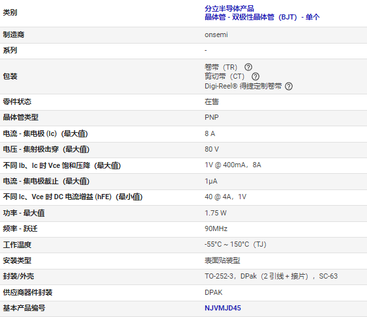Click the DPAK supplier package value
The height and width of the screenshot is (317, 367).
[213, 292]
